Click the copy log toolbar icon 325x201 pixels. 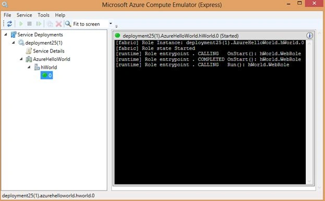(x=50, y=24)
